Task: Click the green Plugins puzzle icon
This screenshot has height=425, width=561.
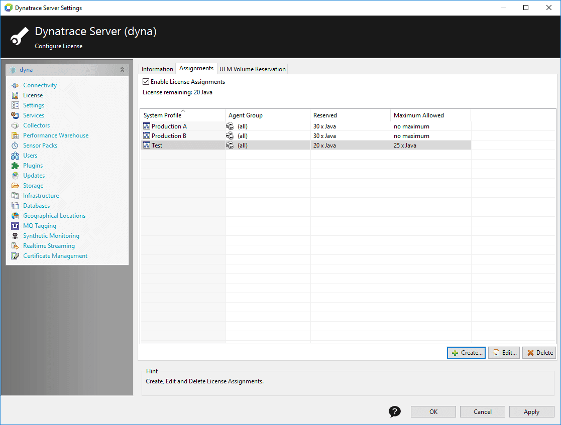Action: pos(15,166)
